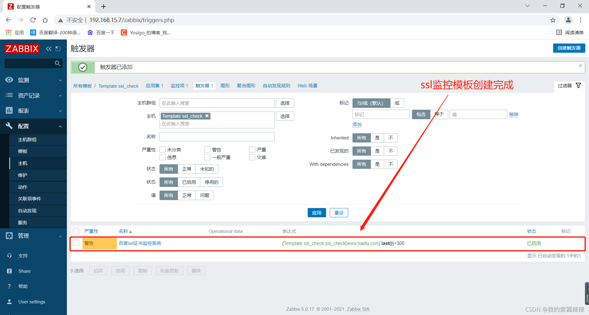
Task: Check the 一般严重 severity checkbox
Action: [207, 157]
